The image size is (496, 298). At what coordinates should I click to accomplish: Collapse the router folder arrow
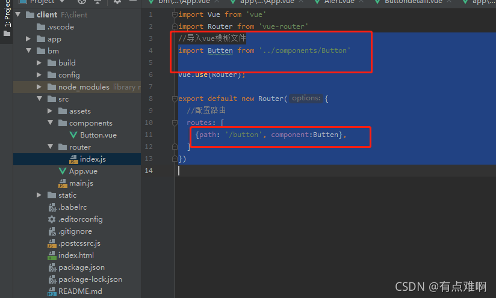tap(51, 147)
